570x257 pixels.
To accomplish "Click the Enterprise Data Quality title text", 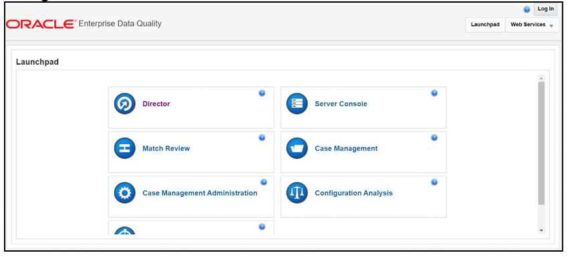I will [x=120, y=24].
